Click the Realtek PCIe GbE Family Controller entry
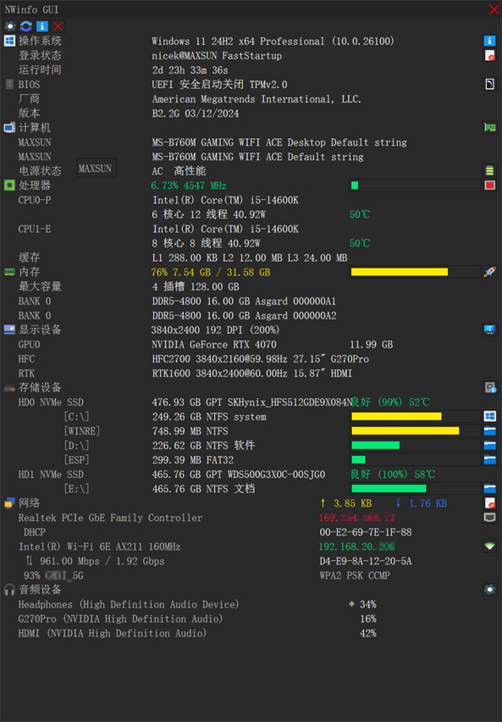This screenshot has width=502, height=722. click(110, 518)
